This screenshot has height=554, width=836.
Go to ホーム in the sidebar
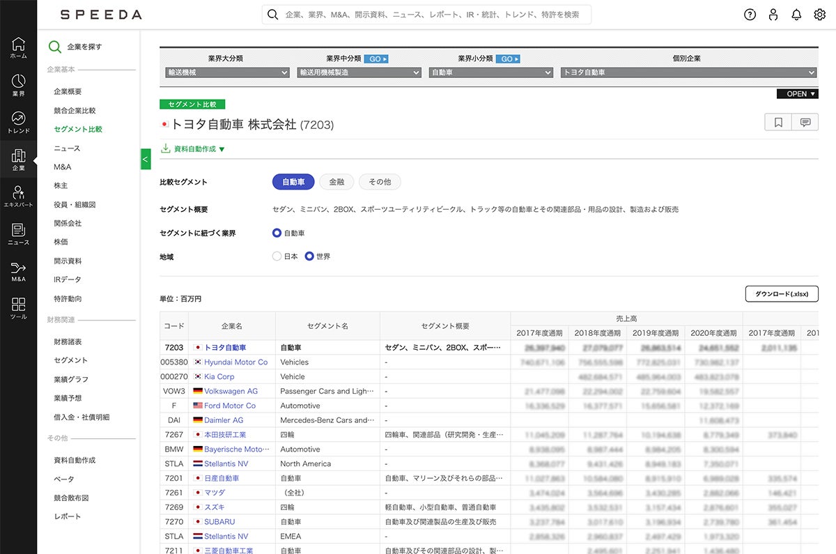point(18,48)
